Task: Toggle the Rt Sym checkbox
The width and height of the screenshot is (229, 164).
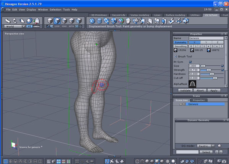Action: click(x=190, y=62)
